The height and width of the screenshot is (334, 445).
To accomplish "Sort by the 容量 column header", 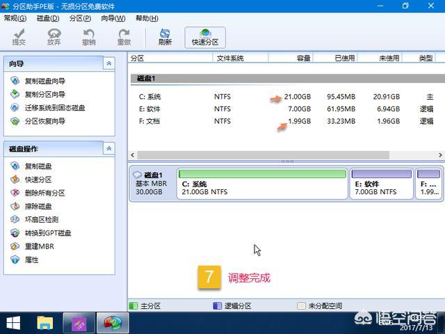I will click(291, 58).
